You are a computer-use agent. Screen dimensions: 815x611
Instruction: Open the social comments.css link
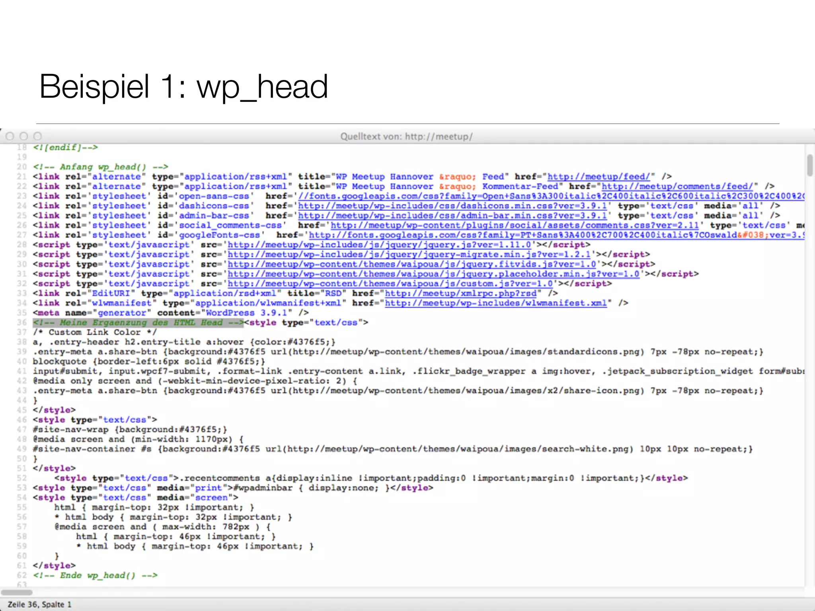tap(515, 225)
